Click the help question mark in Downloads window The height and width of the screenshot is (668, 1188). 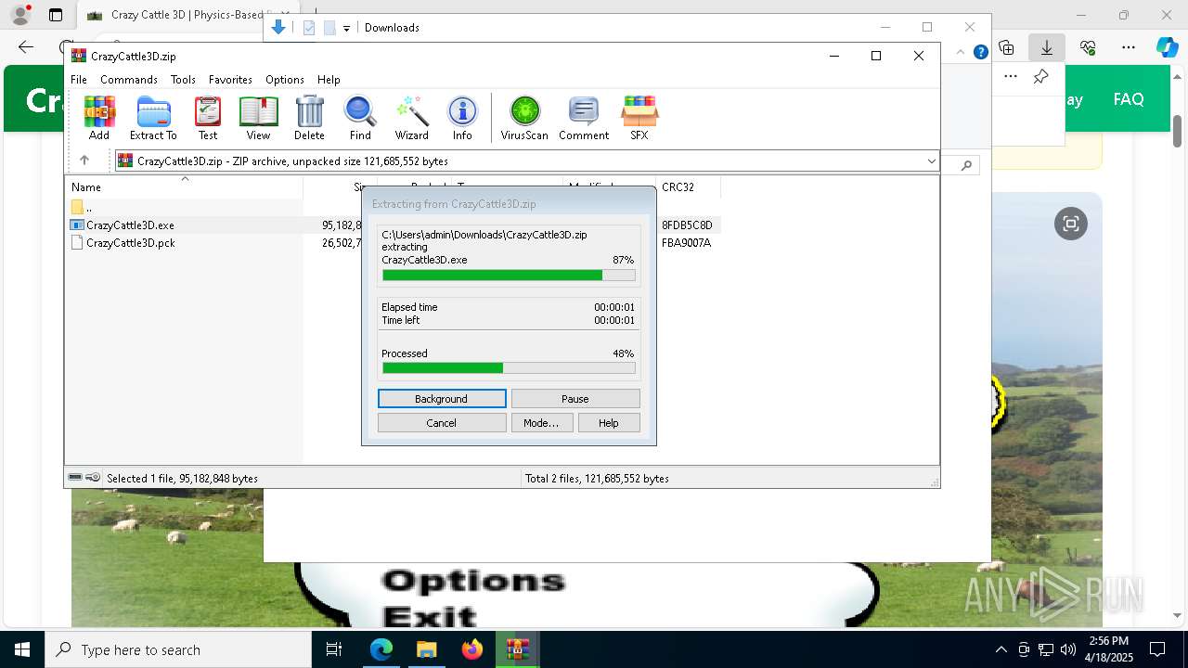980,52
